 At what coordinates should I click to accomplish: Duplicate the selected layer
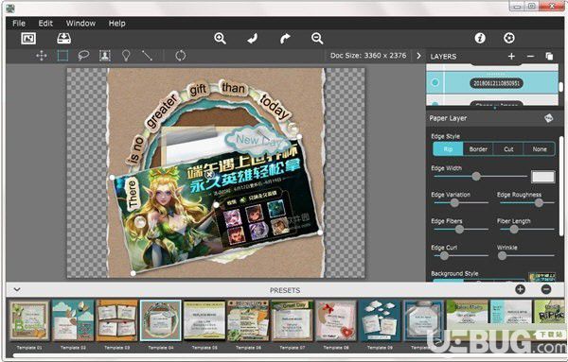coord(549,56)
